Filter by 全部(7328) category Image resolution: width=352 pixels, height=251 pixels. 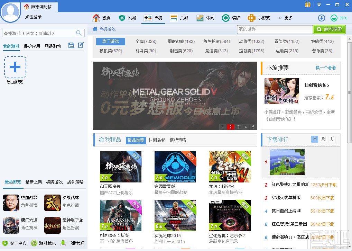(x=146, y=41)
